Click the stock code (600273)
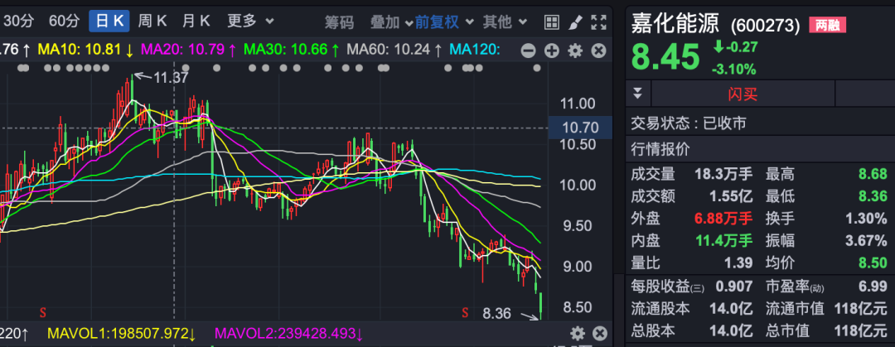Viewport: 895px width, 347px height. tap(765, 25)
